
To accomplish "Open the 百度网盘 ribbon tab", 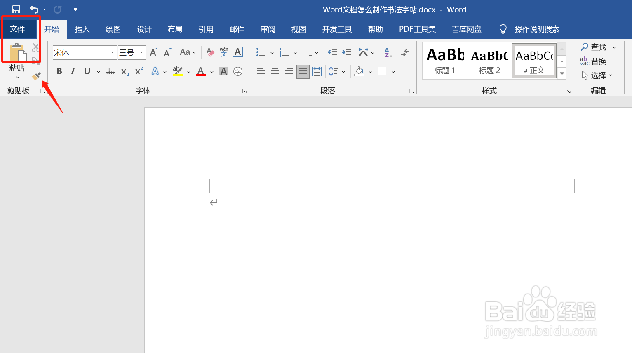I will click(466, 29).
